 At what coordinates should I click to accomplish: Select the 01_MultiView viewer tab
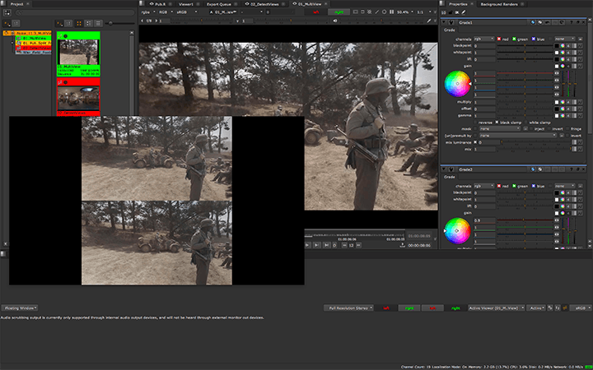click(309, 4)
